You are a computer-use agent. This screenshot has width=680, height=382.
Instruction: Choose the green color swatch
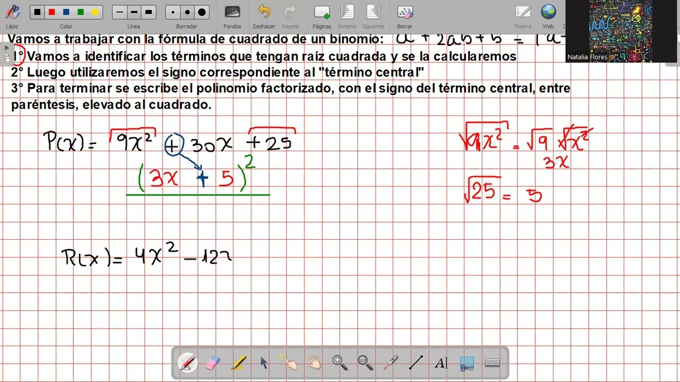(x=80, y=12)
